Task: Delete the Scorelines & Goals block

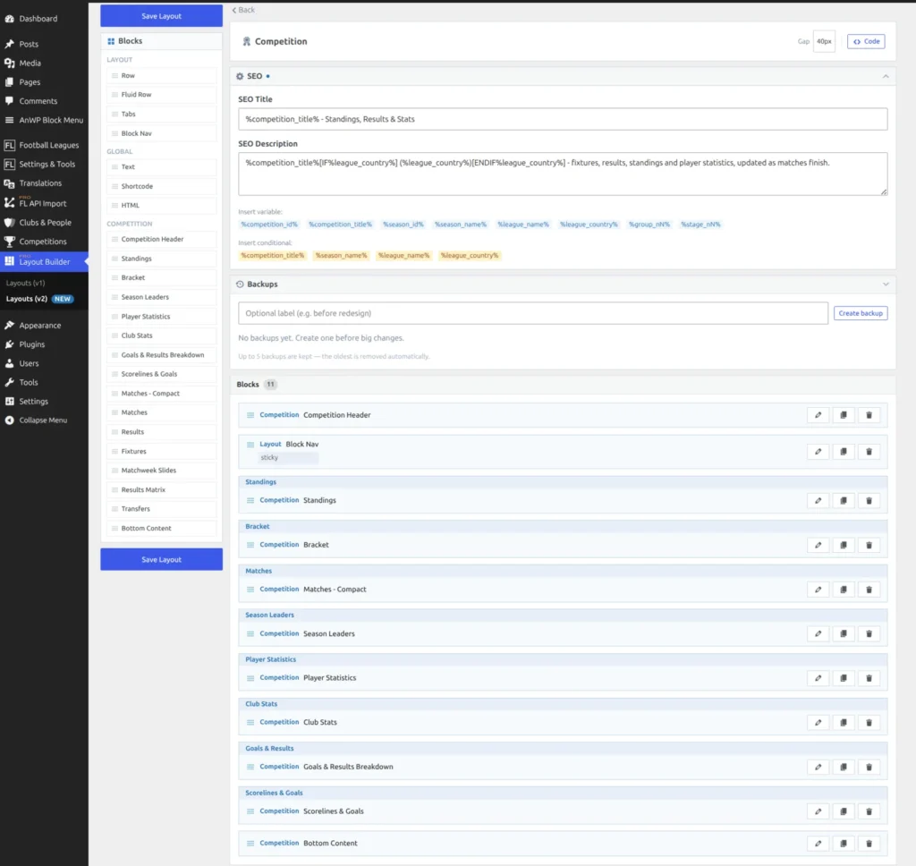Action: [869, 811]
